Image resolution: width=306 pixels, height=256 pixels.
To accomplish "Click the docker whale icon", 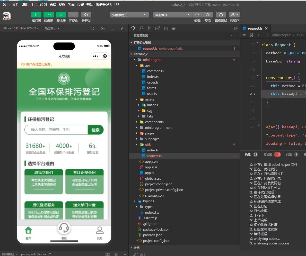I will pyautogui.click(x=174, y=29).
